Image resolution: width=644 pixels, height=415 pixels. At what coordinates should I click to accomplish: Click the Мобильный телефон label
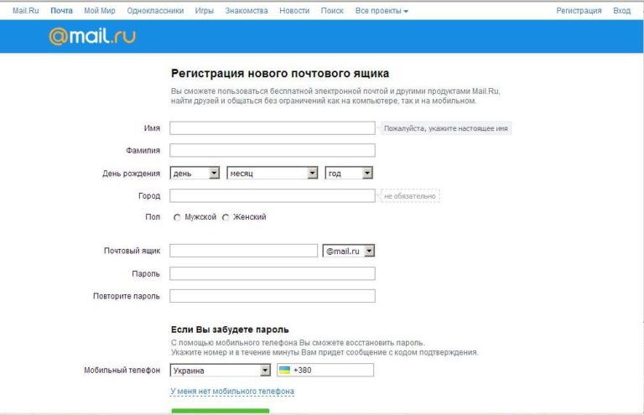click(122, 371)
